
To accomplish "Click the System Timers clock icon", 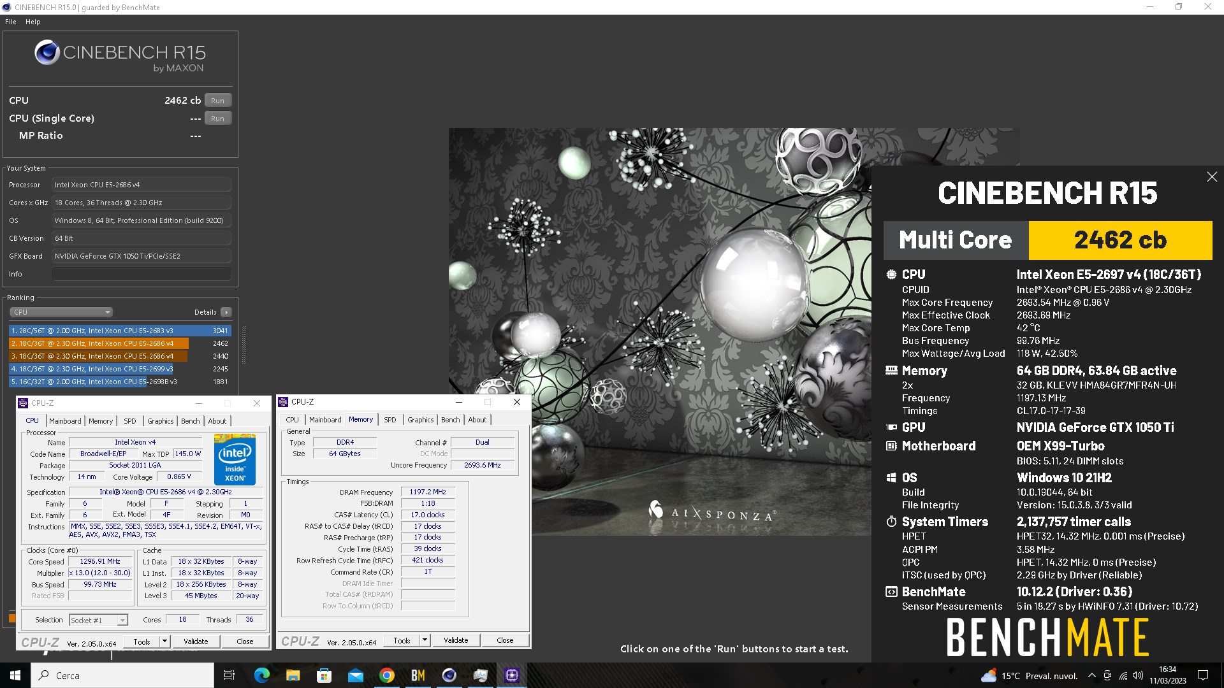I will point(891,522).
